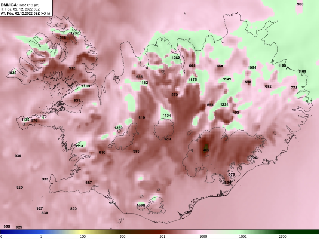Select the 930 label over the western sea
The width and height of the screenshot is (319, 239).
pos(18,156)
